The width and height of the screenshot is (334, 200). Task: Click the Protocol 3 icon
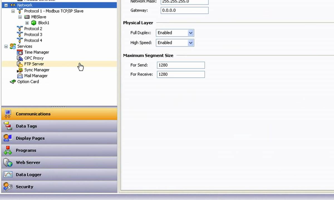[20, 34]
